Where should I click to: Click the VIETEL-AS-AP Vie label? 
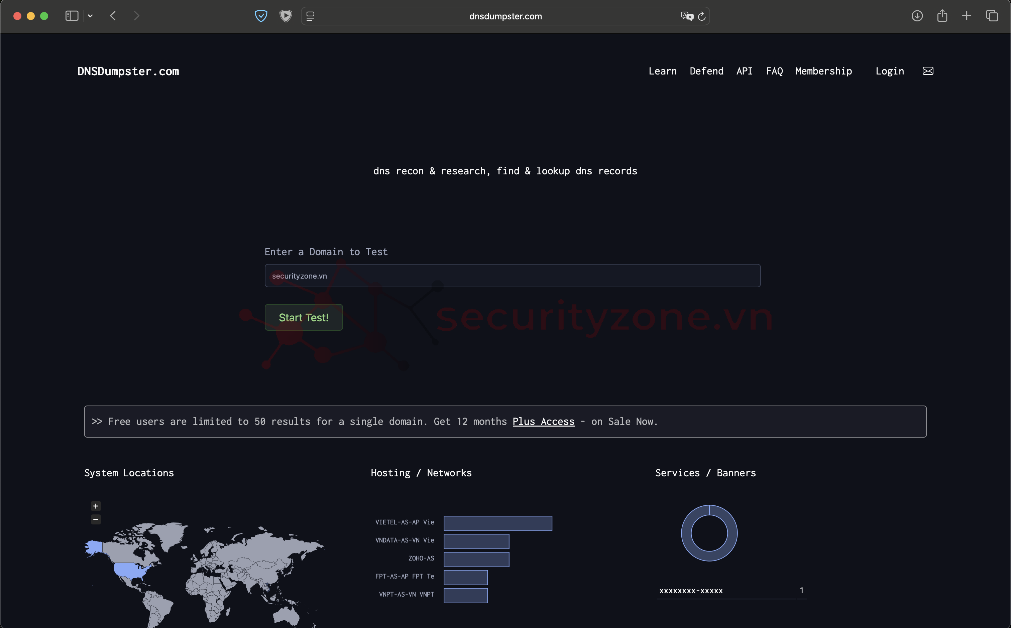click(x=405, y=522)
